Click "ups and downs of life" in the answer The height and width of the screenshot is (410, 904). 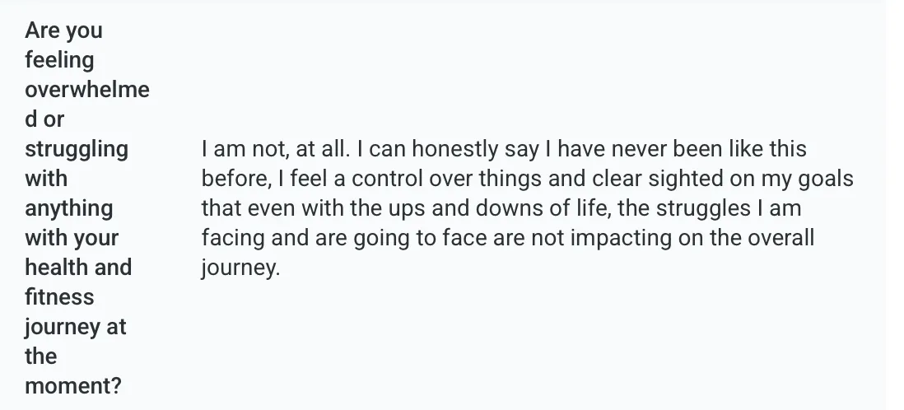(499, 208)
